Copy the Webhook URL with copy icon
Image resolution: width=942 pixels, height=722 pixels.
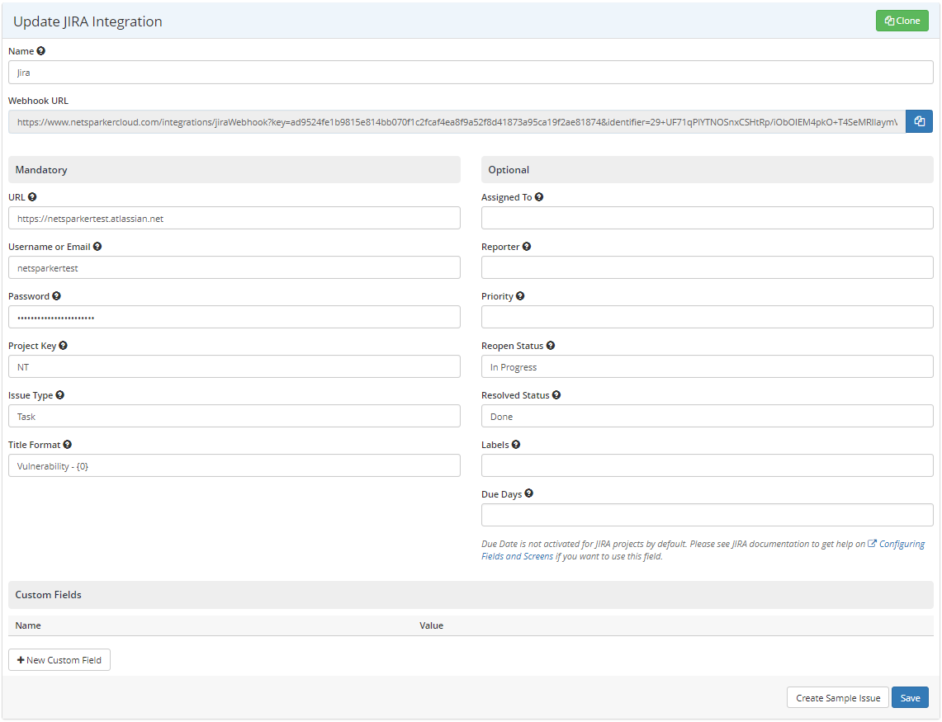pos(919,121)
